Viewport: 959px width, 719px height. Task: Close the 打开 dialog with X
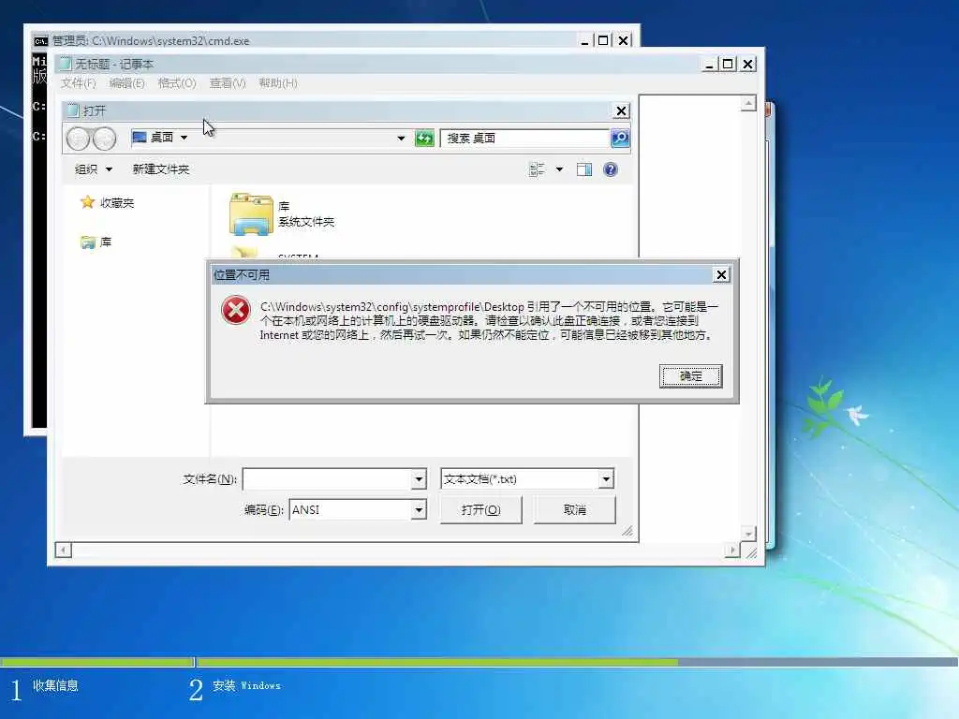tap(622, 110)
